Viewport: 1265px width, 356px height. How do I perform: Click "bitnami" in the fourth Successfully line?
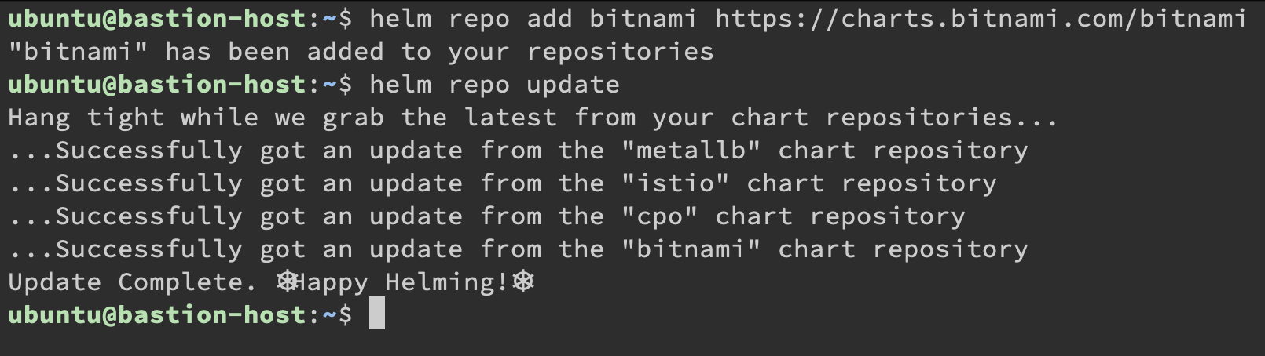[x=691, y=249]
